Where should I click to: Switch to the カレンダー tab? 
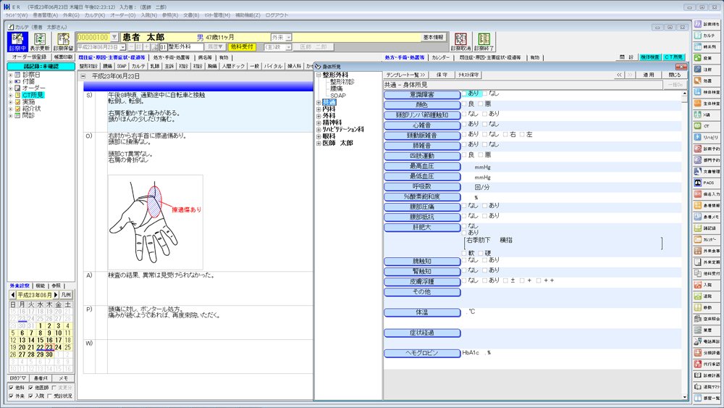440,58
